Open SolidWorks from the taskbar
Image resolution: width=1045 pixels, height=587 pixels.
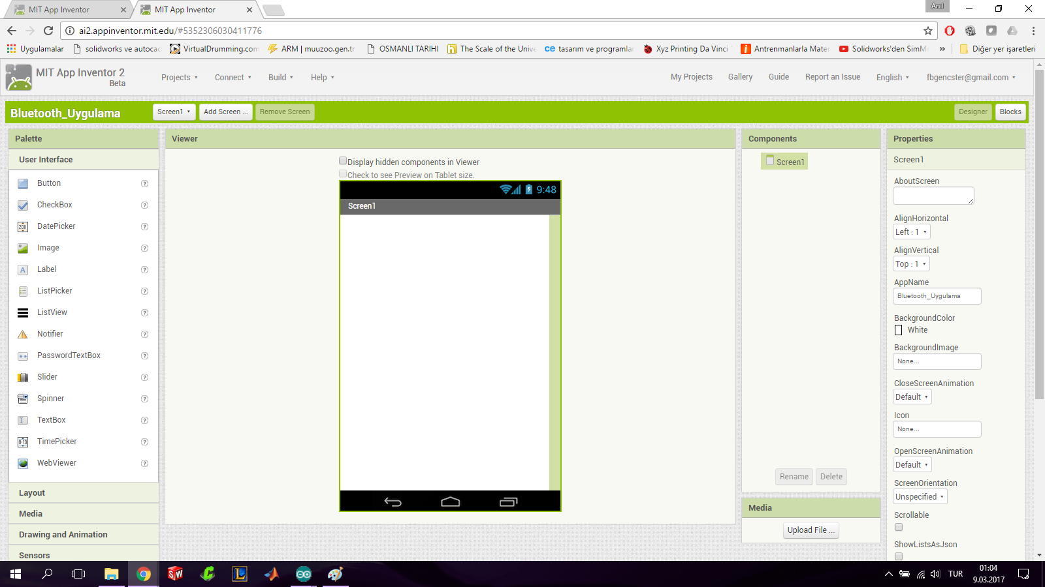175,574
